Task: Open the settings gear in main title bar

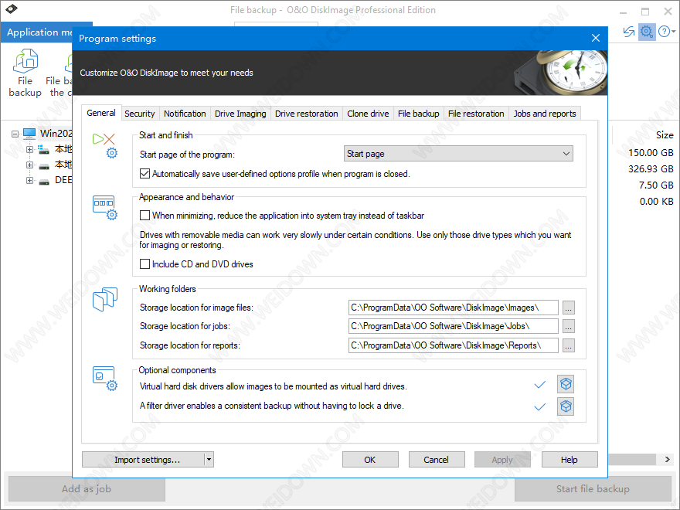Action: coord(646,32)
